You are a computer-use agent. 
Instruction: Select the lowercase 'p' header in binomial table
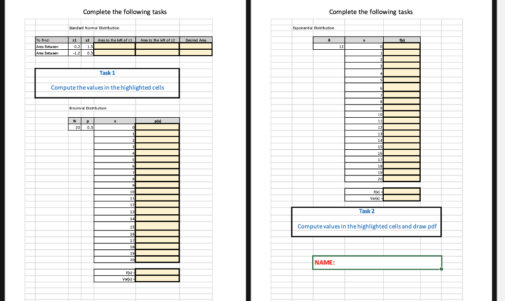click(87, 121)
